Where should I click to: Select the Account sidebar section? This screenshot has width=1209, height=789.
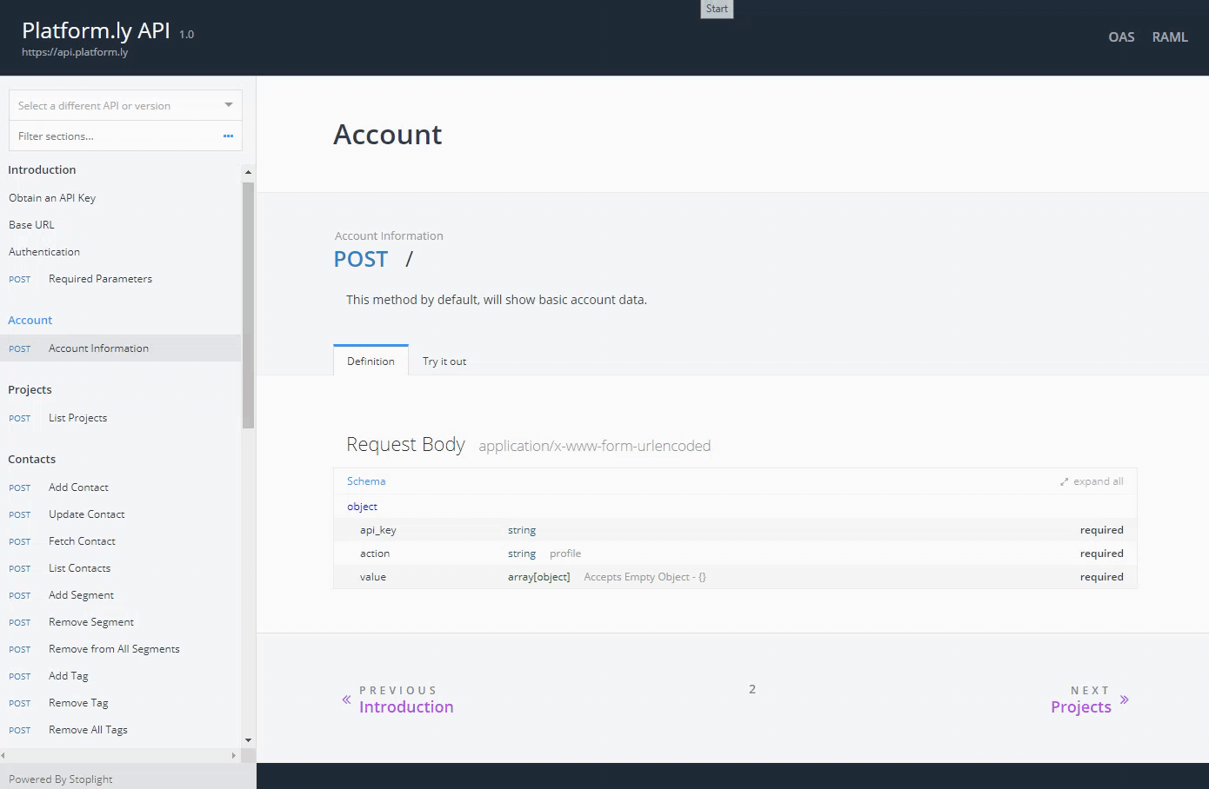coord(30,320)
